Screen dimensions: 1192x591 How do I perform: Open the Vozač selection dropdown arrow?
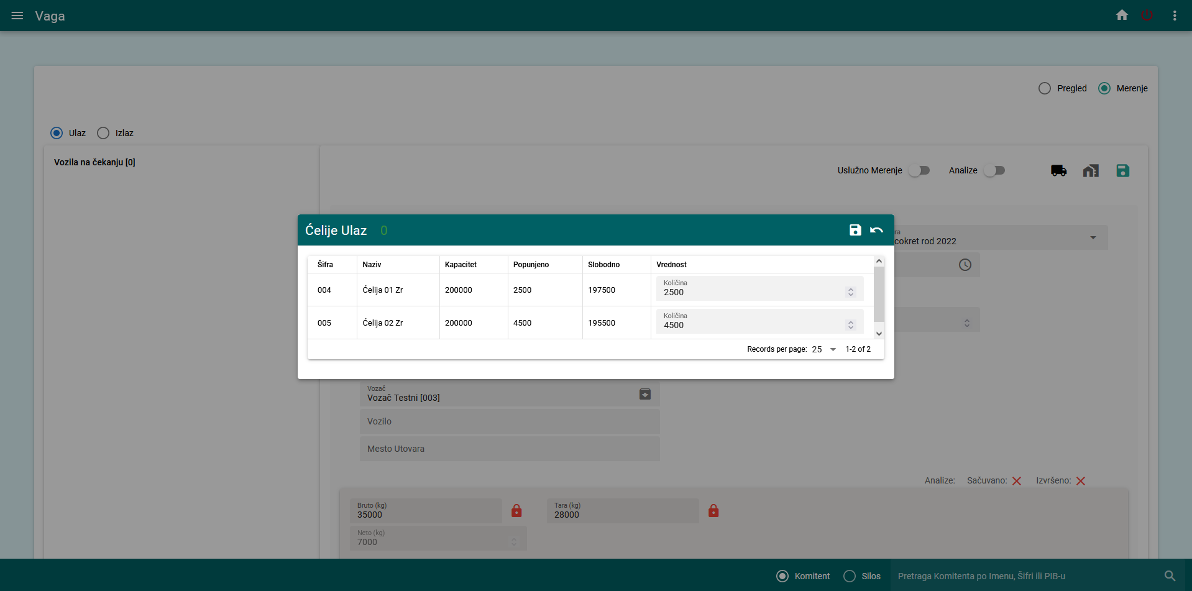(x=645, y=394)
